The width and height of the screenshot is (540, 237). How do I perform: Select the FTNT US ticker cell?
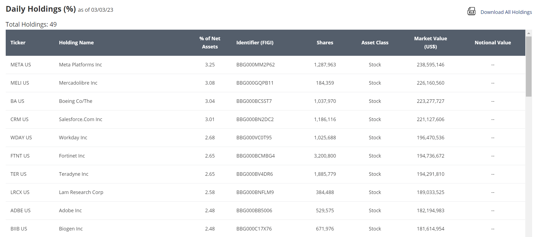[20, 156]
